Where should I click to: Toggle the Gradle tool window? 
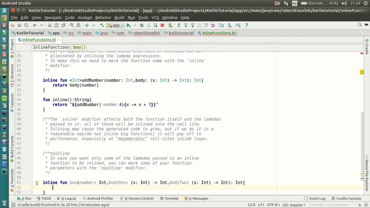pyautogui.click(x=367, y=46)
